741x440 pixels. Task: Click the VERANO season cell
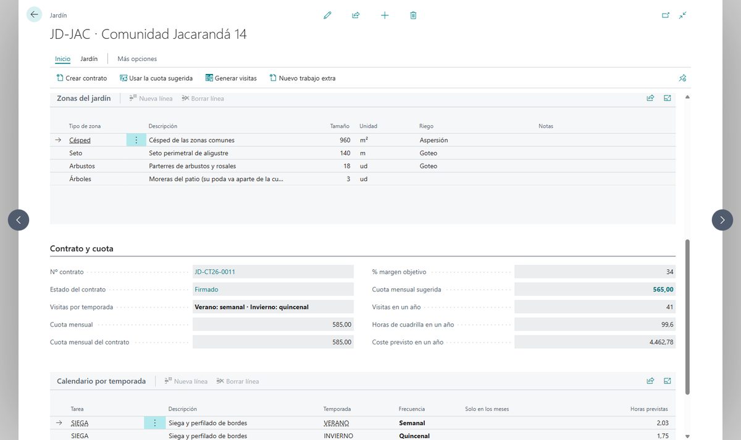click(336, 423)
